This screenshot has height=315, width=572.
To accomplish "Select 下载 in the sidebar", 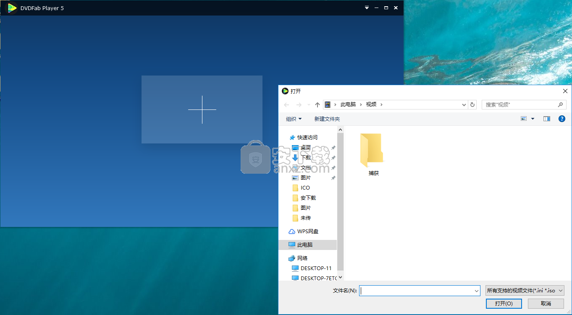I will (306, 158).
